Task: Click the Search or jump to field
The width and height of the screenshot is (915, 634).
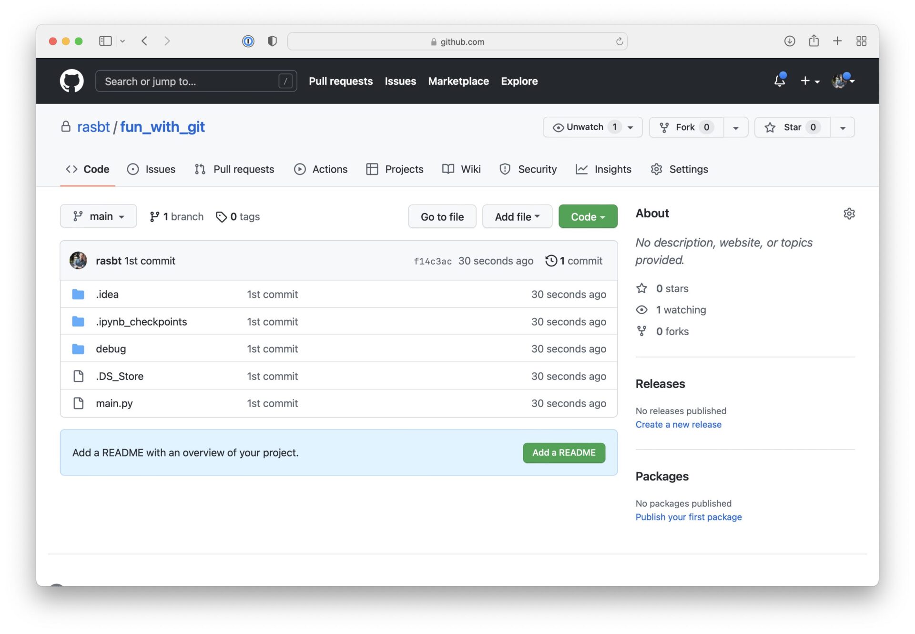Action: pyautogui.click(x=196, y=81)
